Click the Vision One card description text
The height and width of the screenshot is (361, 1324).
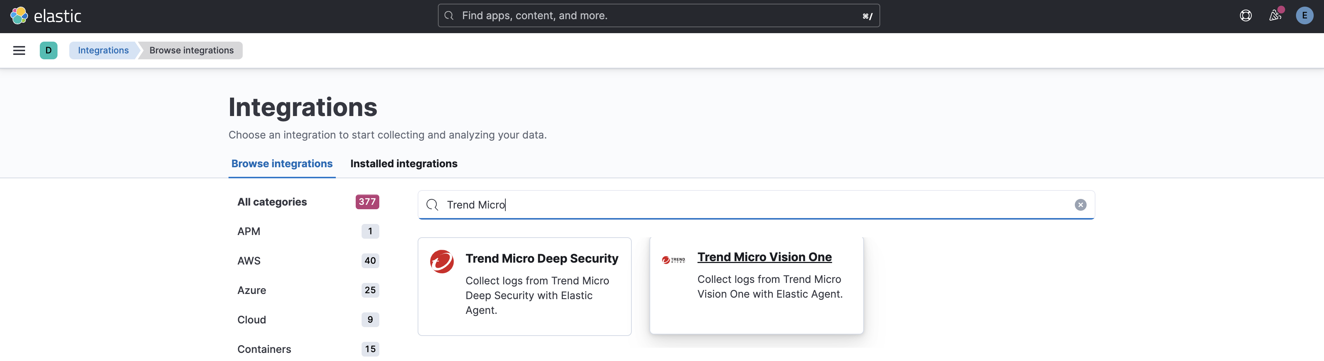[769, 287]
